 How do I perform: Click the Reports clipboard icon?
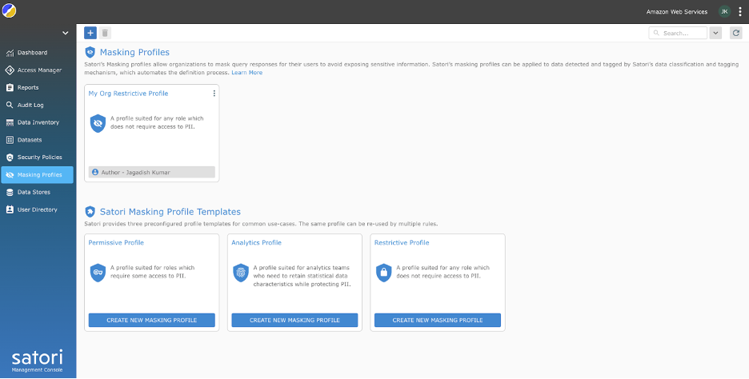pyautogui.click(x=10, y=88)
